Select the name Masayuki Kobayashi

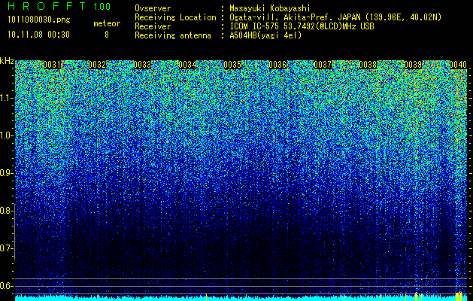[270, 8]
